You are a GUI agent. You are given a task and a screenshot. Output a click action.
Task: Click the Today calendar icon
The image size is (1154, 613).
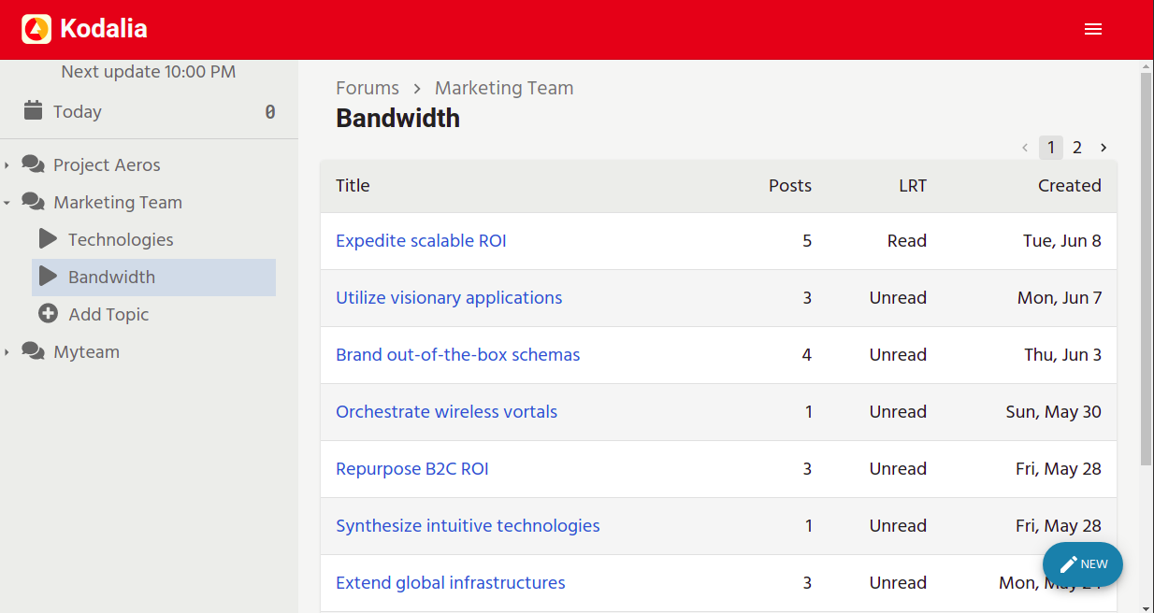point(34,111)
